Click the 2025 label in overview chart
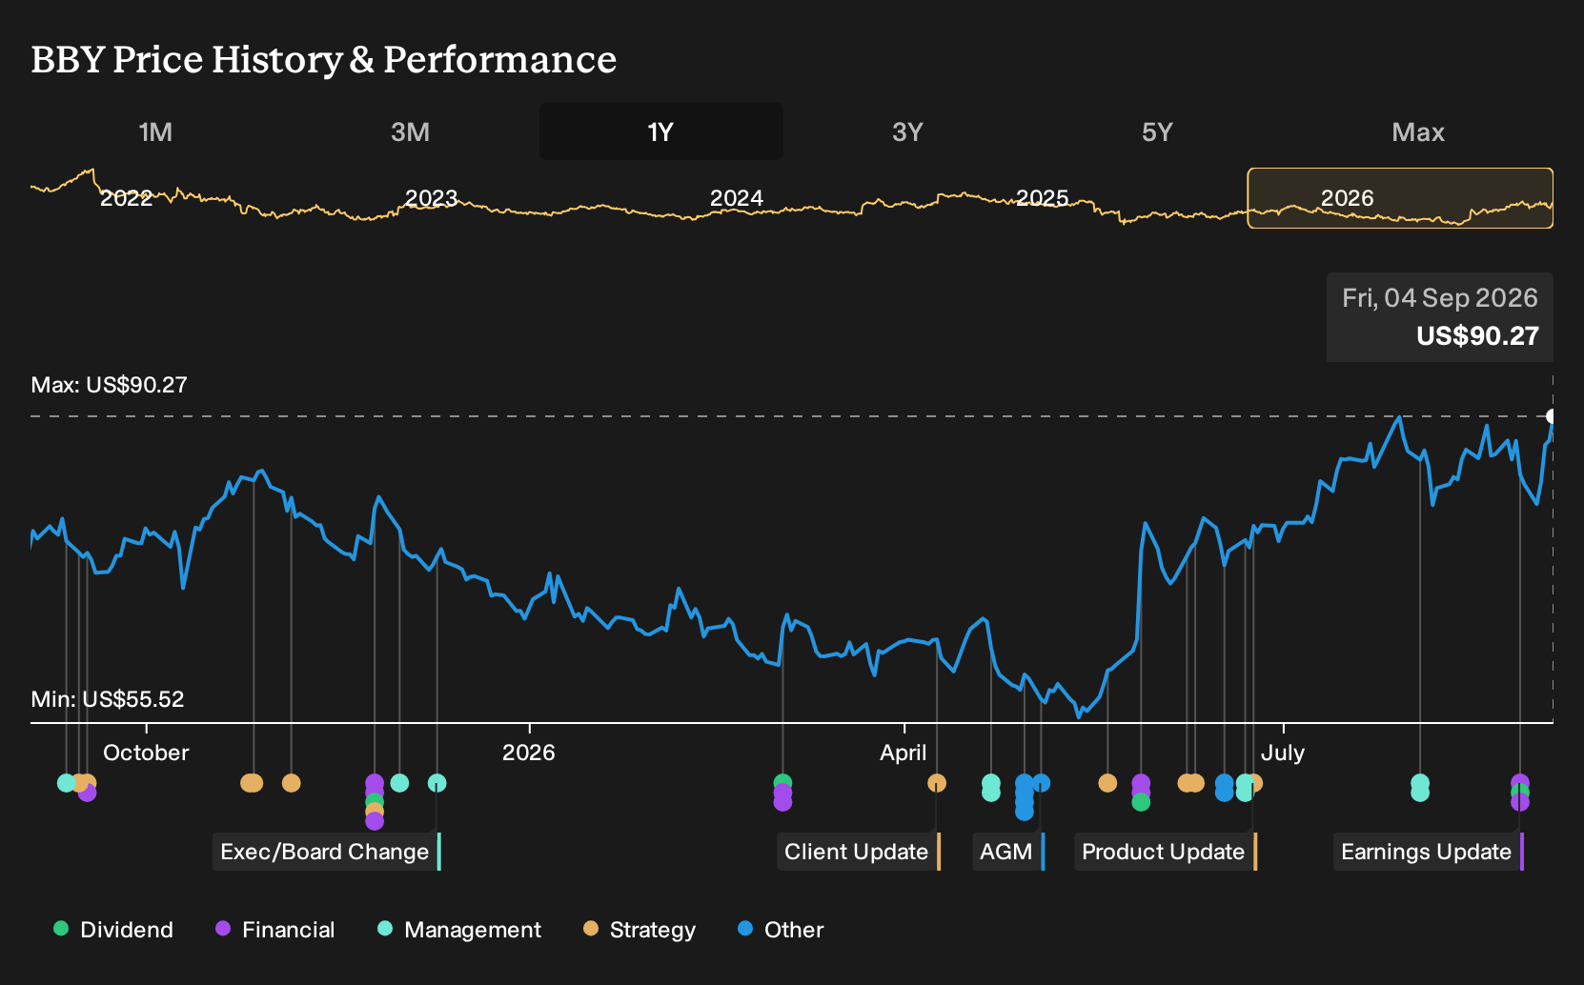 click(1042, 198)
